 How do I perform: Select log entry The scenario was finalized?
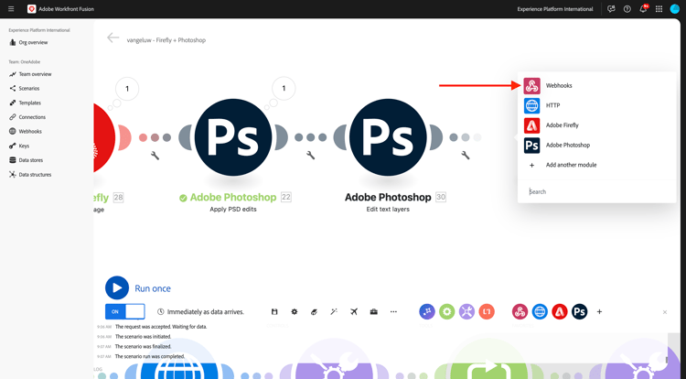point(143,347)
